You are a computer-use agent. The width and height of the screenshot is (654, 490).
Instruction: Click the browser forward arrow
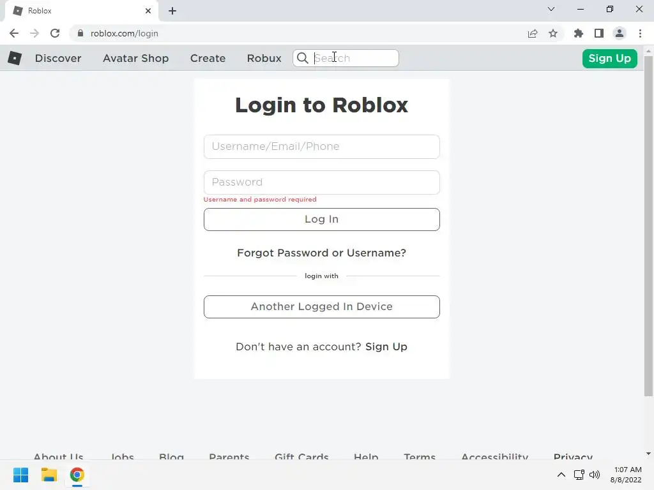pos(34,33)
